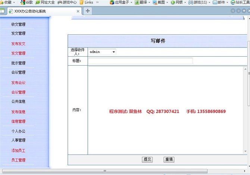Image resolution: width=250 pixels, height=175 pixels.
Task: Open black 会议管理 sidebar heading
Action: pos(18,72)
